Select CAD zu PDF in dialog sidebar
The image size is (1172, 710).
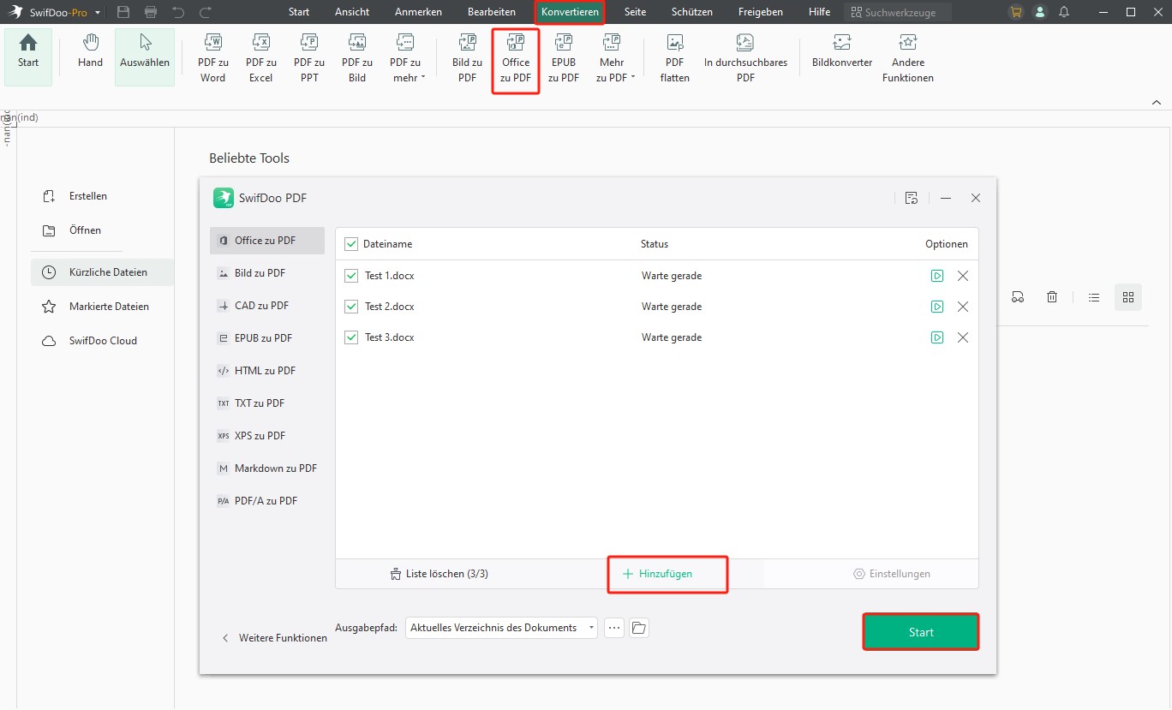[267, 306]
